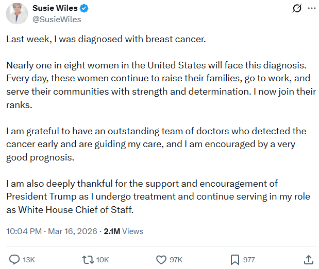
Task: Toggle the bookmark icon on the post
Action: 234,259
